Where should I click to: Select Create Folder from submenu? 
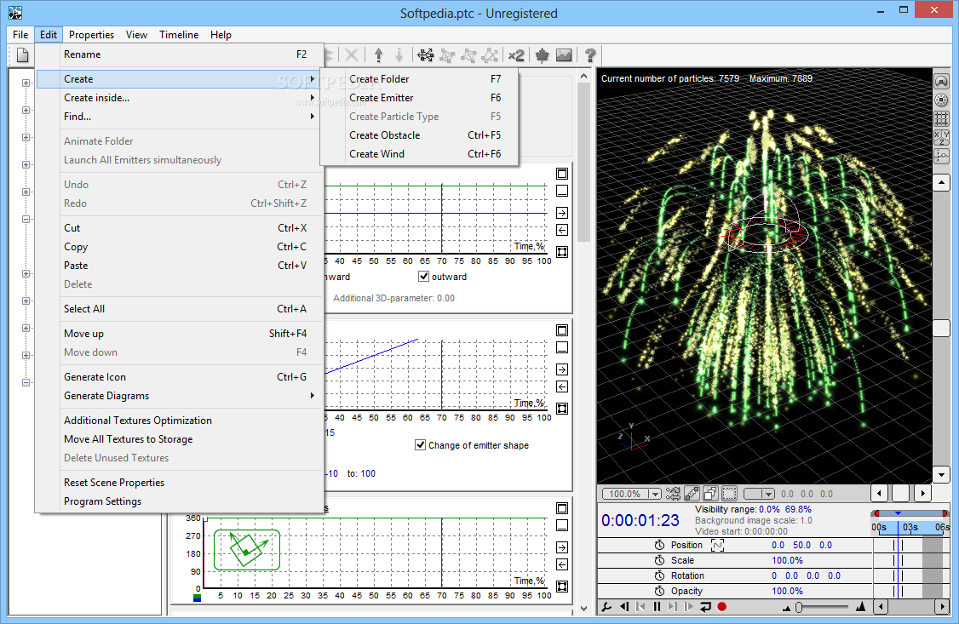(420, 79)
